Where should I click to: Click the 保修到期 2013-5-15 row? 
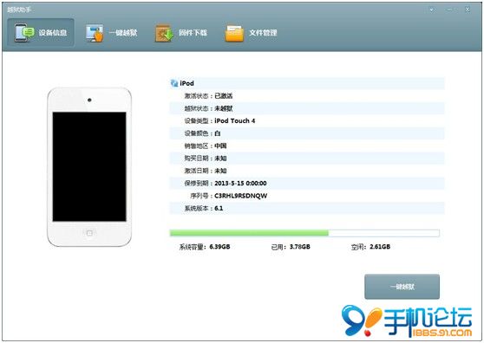(x=307, y=183)
